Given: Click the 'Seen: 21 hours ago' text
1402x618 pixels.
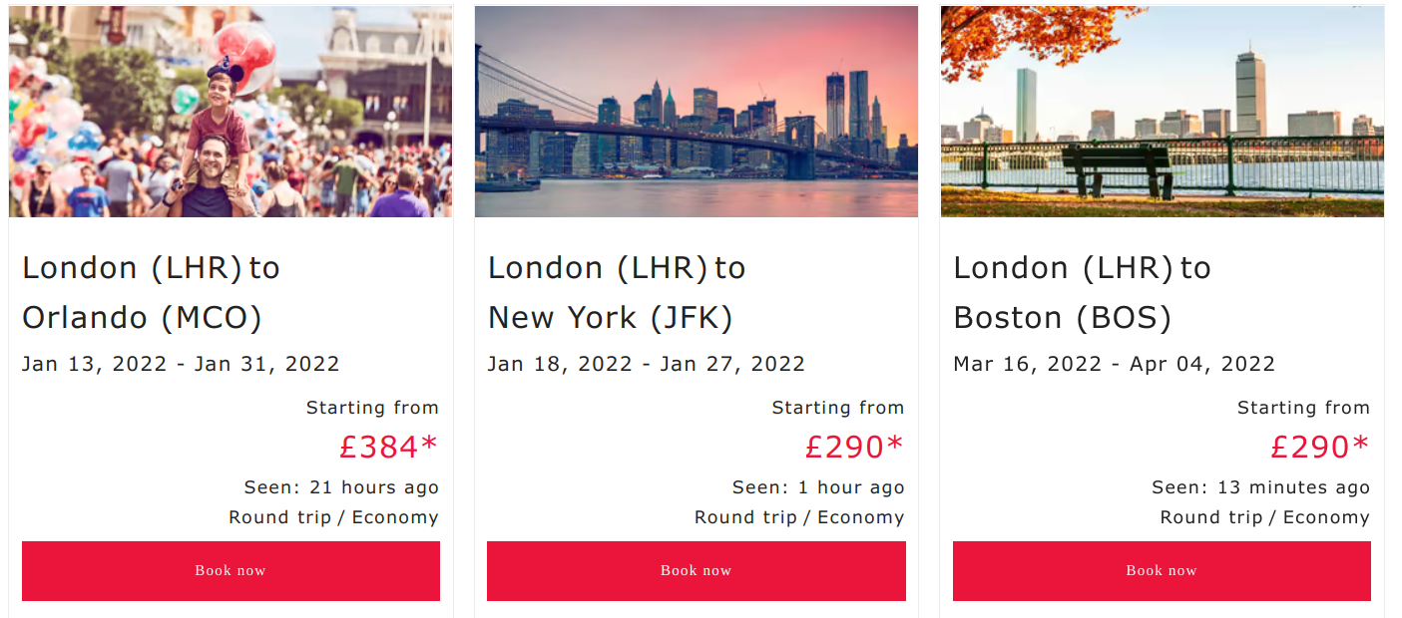Looking at the screenshot, I should click(x=341, y=487).
